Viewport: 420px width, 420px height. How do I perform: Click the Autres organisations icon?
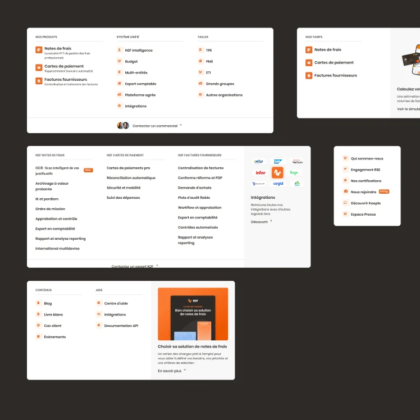point(200,94)
